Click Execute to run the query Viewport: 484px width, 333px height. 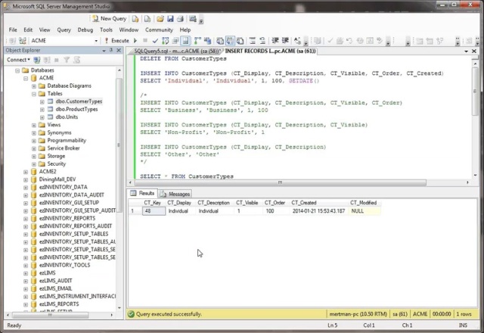pyautogui.click(x=116, y=40)
